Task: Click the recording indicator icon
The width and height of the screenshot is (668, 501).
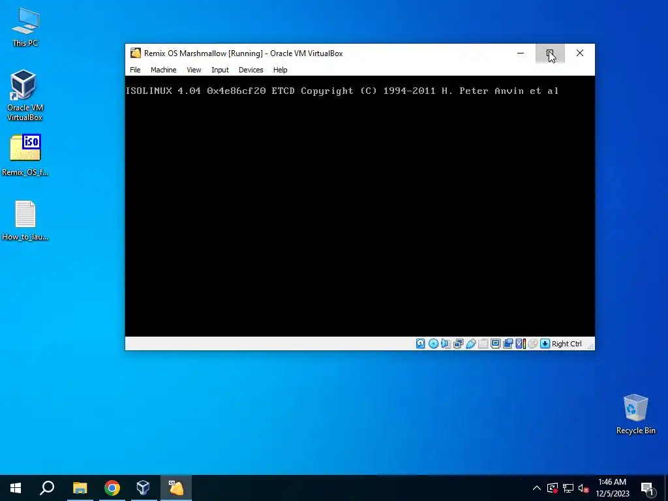Action: pyautogui.click(x=508, y=344)
